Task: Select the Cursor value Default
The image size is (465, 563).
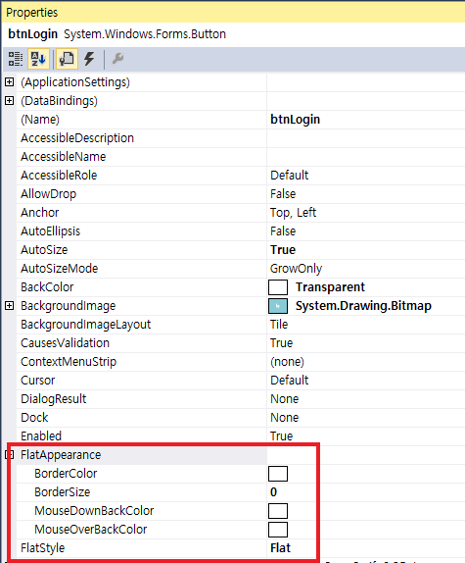Action: (x=290, y=381)
